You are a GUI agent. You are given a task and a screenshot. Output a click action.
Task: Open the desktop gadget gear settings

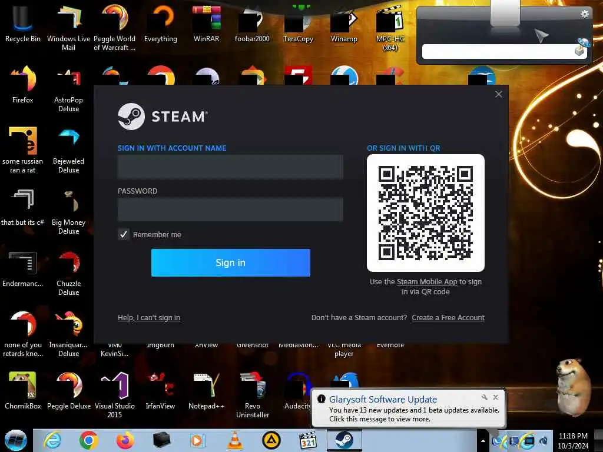coord(585,14)
